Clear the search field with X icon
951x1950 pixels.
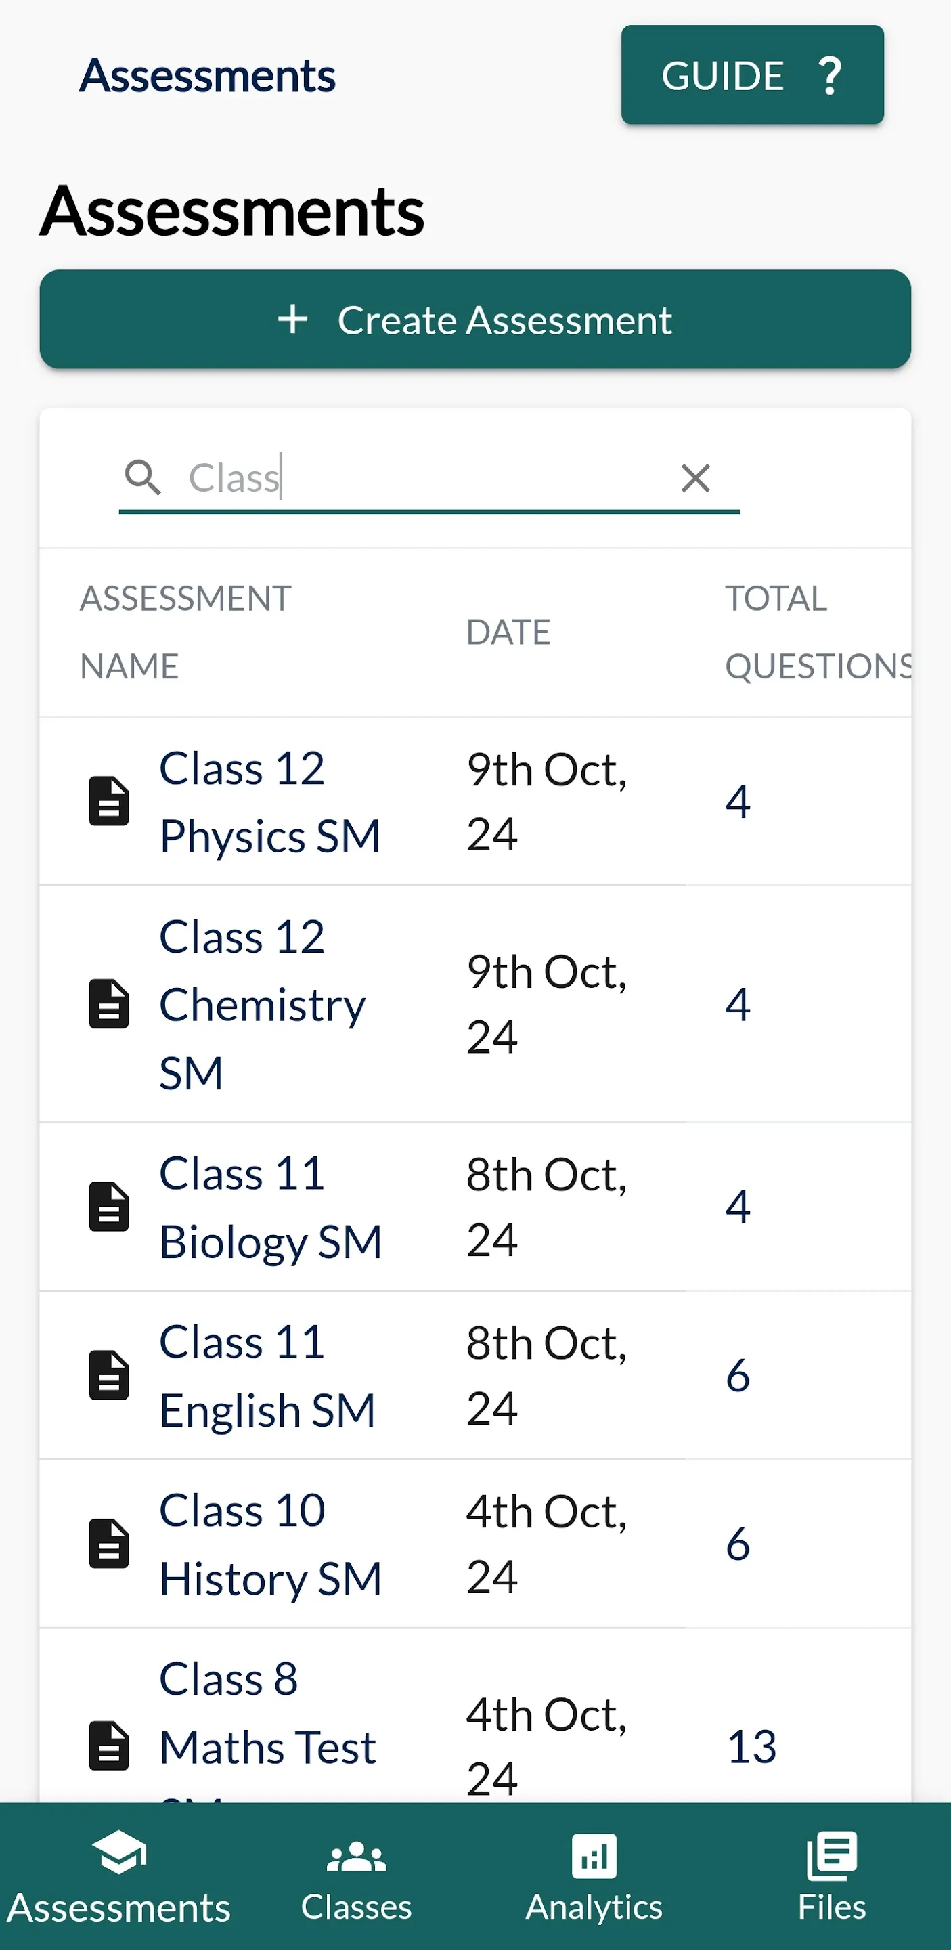click(x=695, y=479)
